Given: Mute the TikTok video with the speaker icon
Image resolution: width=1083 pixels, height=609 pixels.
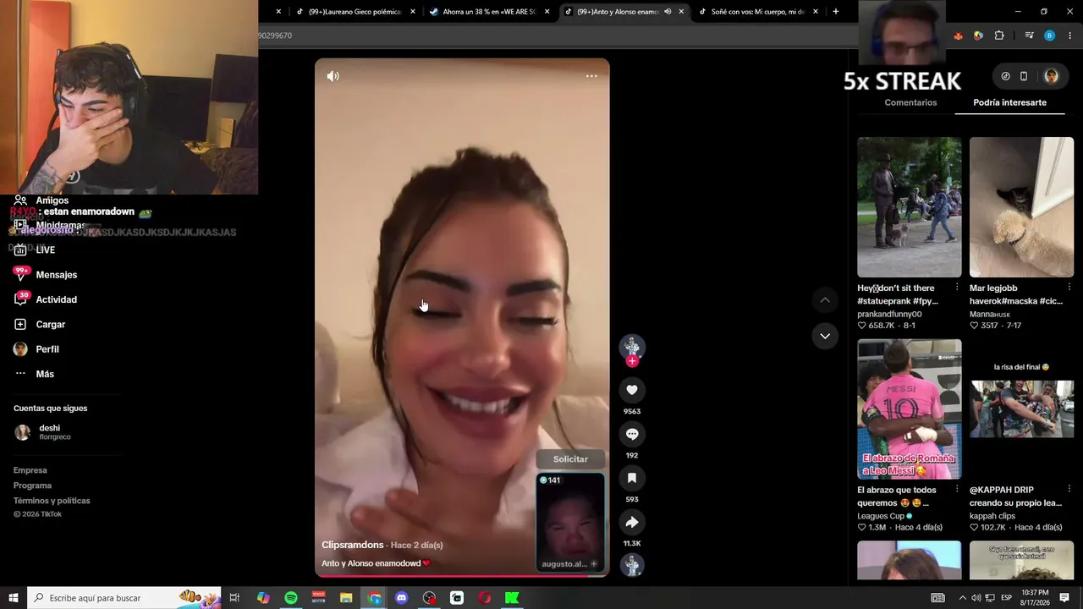Looking at the screenshot, I should [333, 76].
